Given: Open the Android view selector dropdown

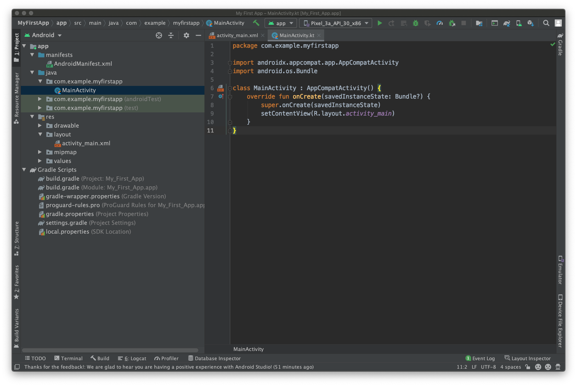Looking at the screenshot, I should (43, 35).
